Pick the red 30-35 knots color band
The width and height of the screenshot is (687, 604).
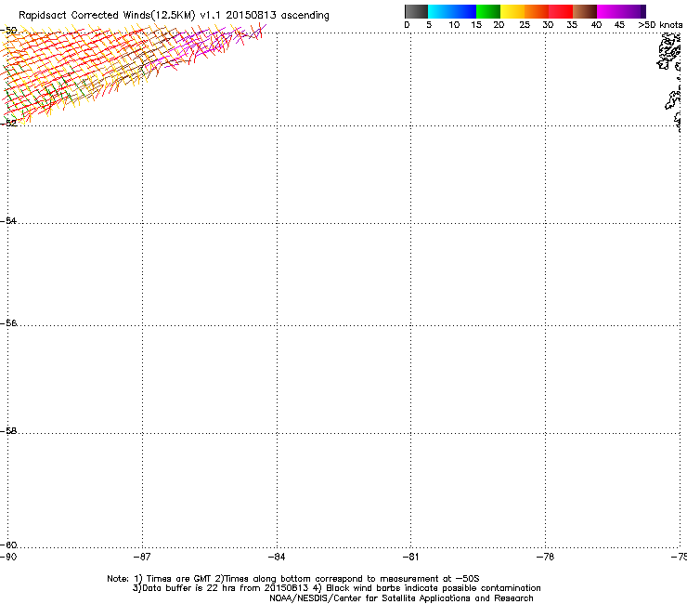click(x=561, y=11)
